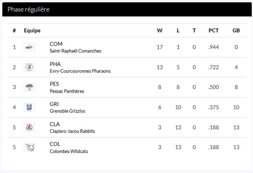Open the Grenoble Grizzlys team link
Viewport: 253px width, 173px height.
pyautogui.click(x=67, y=111)
